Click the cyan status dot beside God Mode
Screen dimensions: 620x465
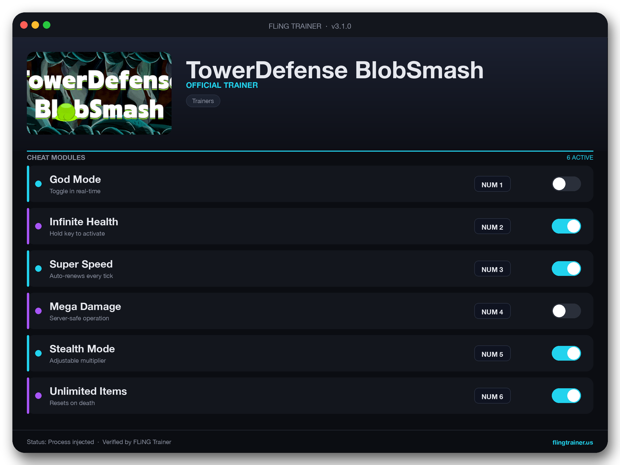pyautogui.click(x=38, y=184)
